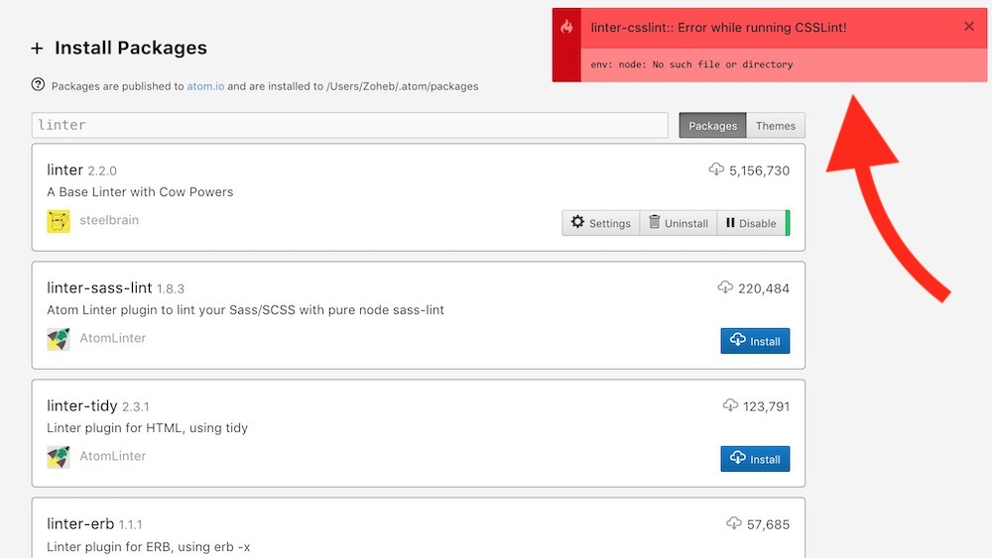Switch search filter to Packages
The image size is (992, 558).
pyautogui.click(x=712, y=126)
